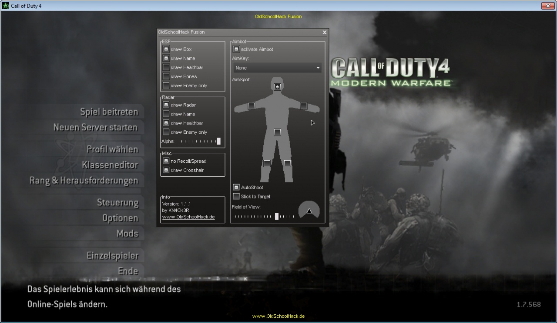This screenshot has width=557, height=323.
Task: Click the Version: 1.1.1 text
Action: pos(177,204)
